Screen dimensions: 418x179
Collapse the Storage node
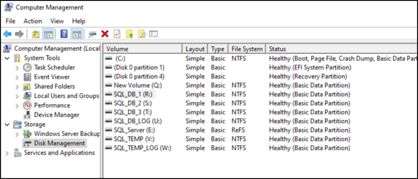7,124
